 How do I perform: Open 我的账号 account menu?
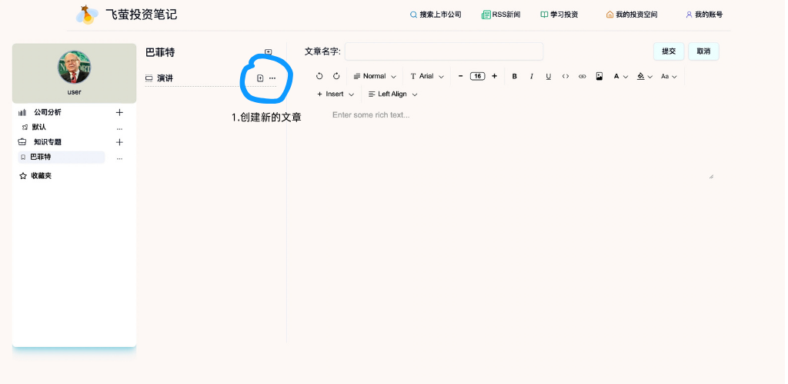pos(704,15)
